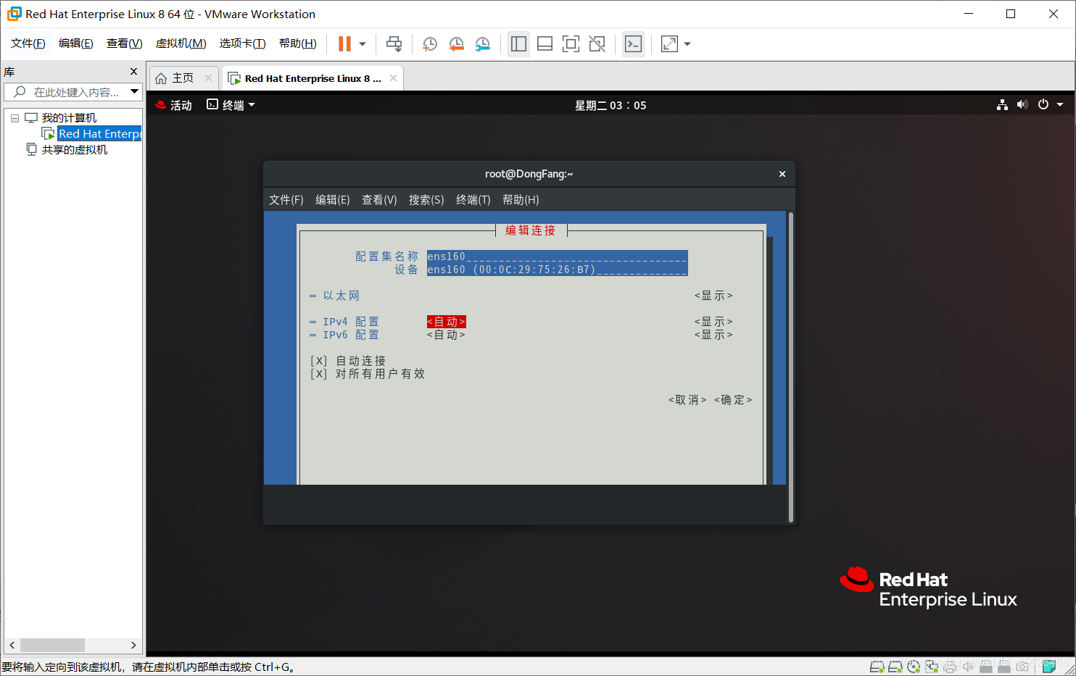Switch to Unity mode icon
The image size is (1076, 676).
(x=597, y=44)
